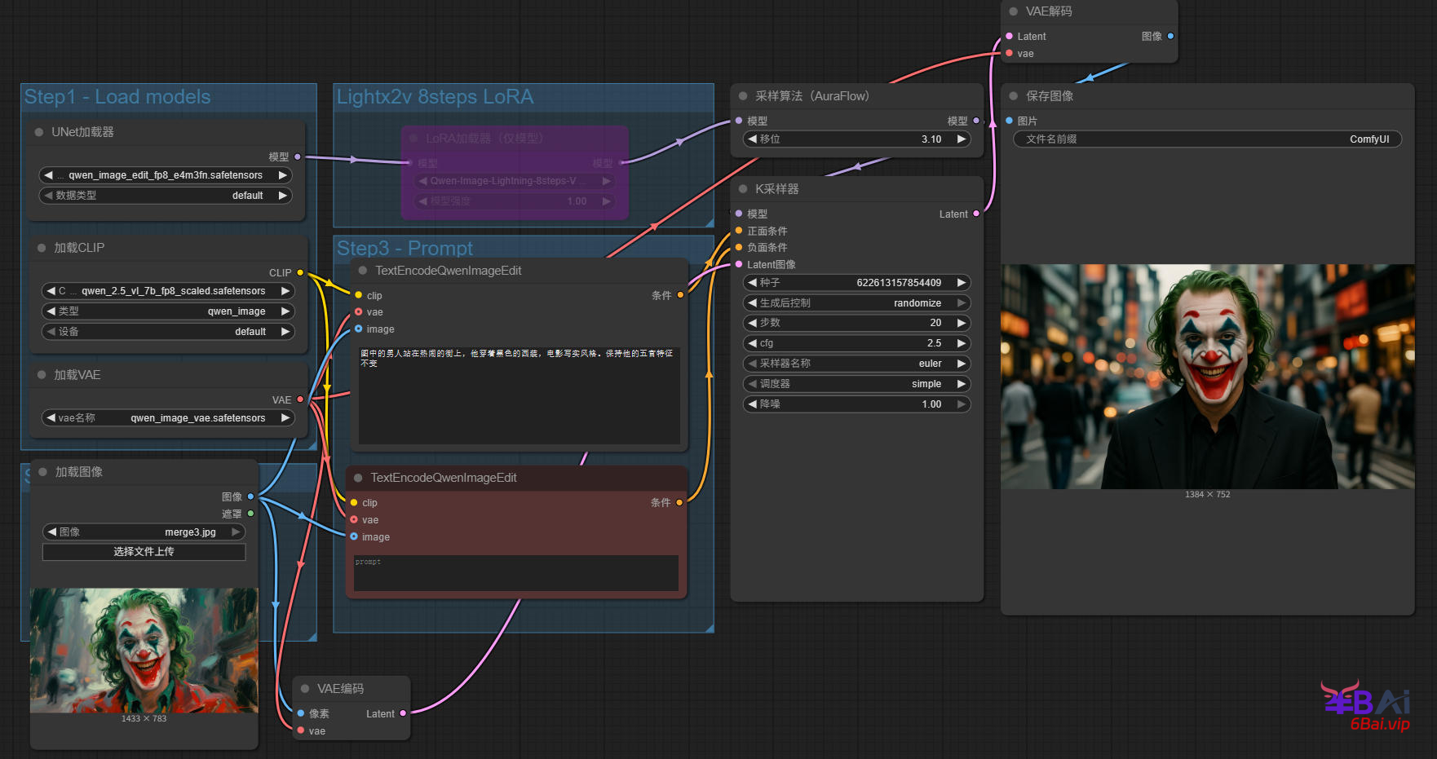Click the CLIP output port on 加载CLIP
The image size is (1437, 759).
click(300, 272)
